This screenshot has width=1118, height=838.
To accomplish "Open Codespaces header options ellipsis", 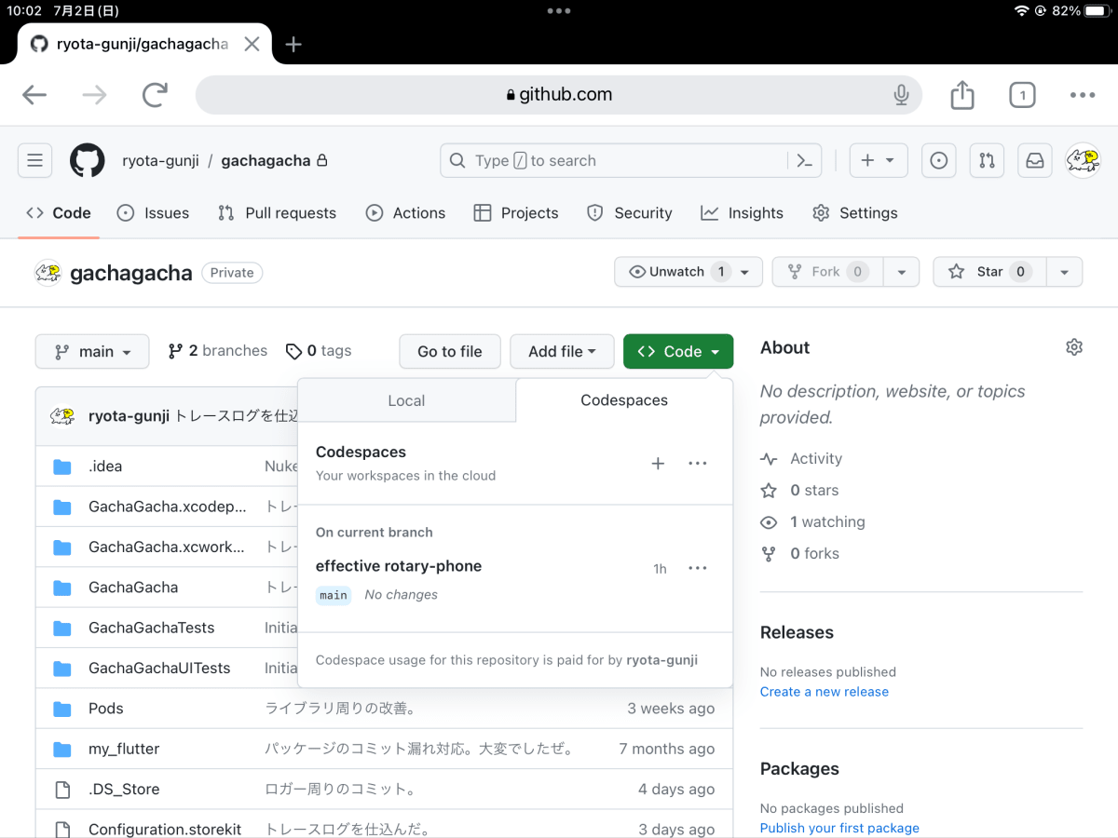I will (x=698, y=464).
